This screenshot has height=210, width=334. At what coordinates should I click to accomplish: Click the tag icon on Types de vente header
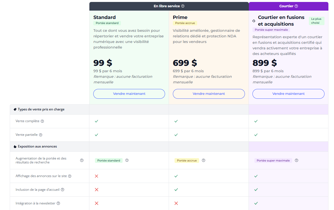15,109
